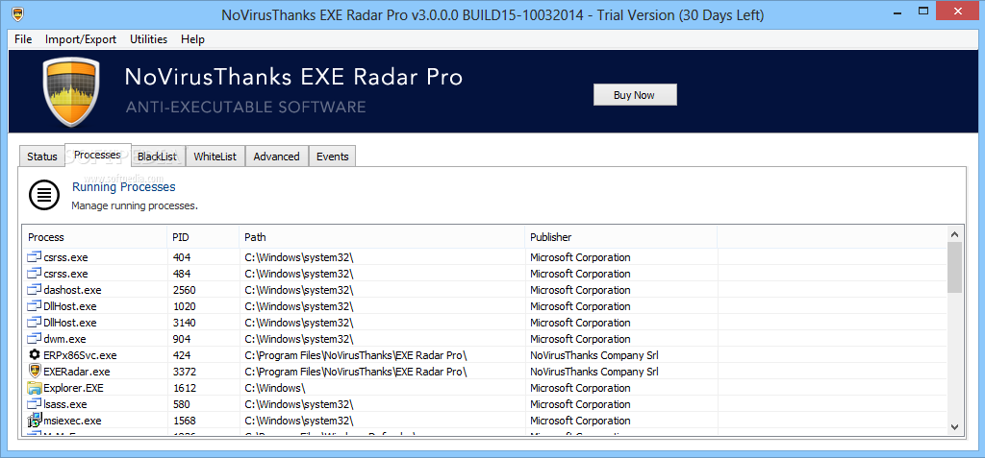Click the icon of csrss.exe PID 484
This screenshot has height=458, width=985.
[34, 274]
